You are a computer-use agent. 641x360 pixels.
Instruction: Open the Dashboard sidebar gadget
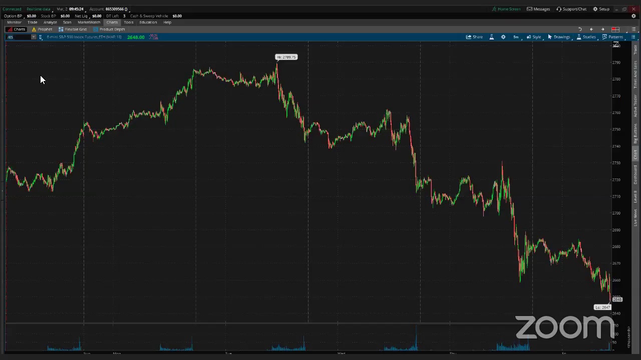tap(635, 174)
